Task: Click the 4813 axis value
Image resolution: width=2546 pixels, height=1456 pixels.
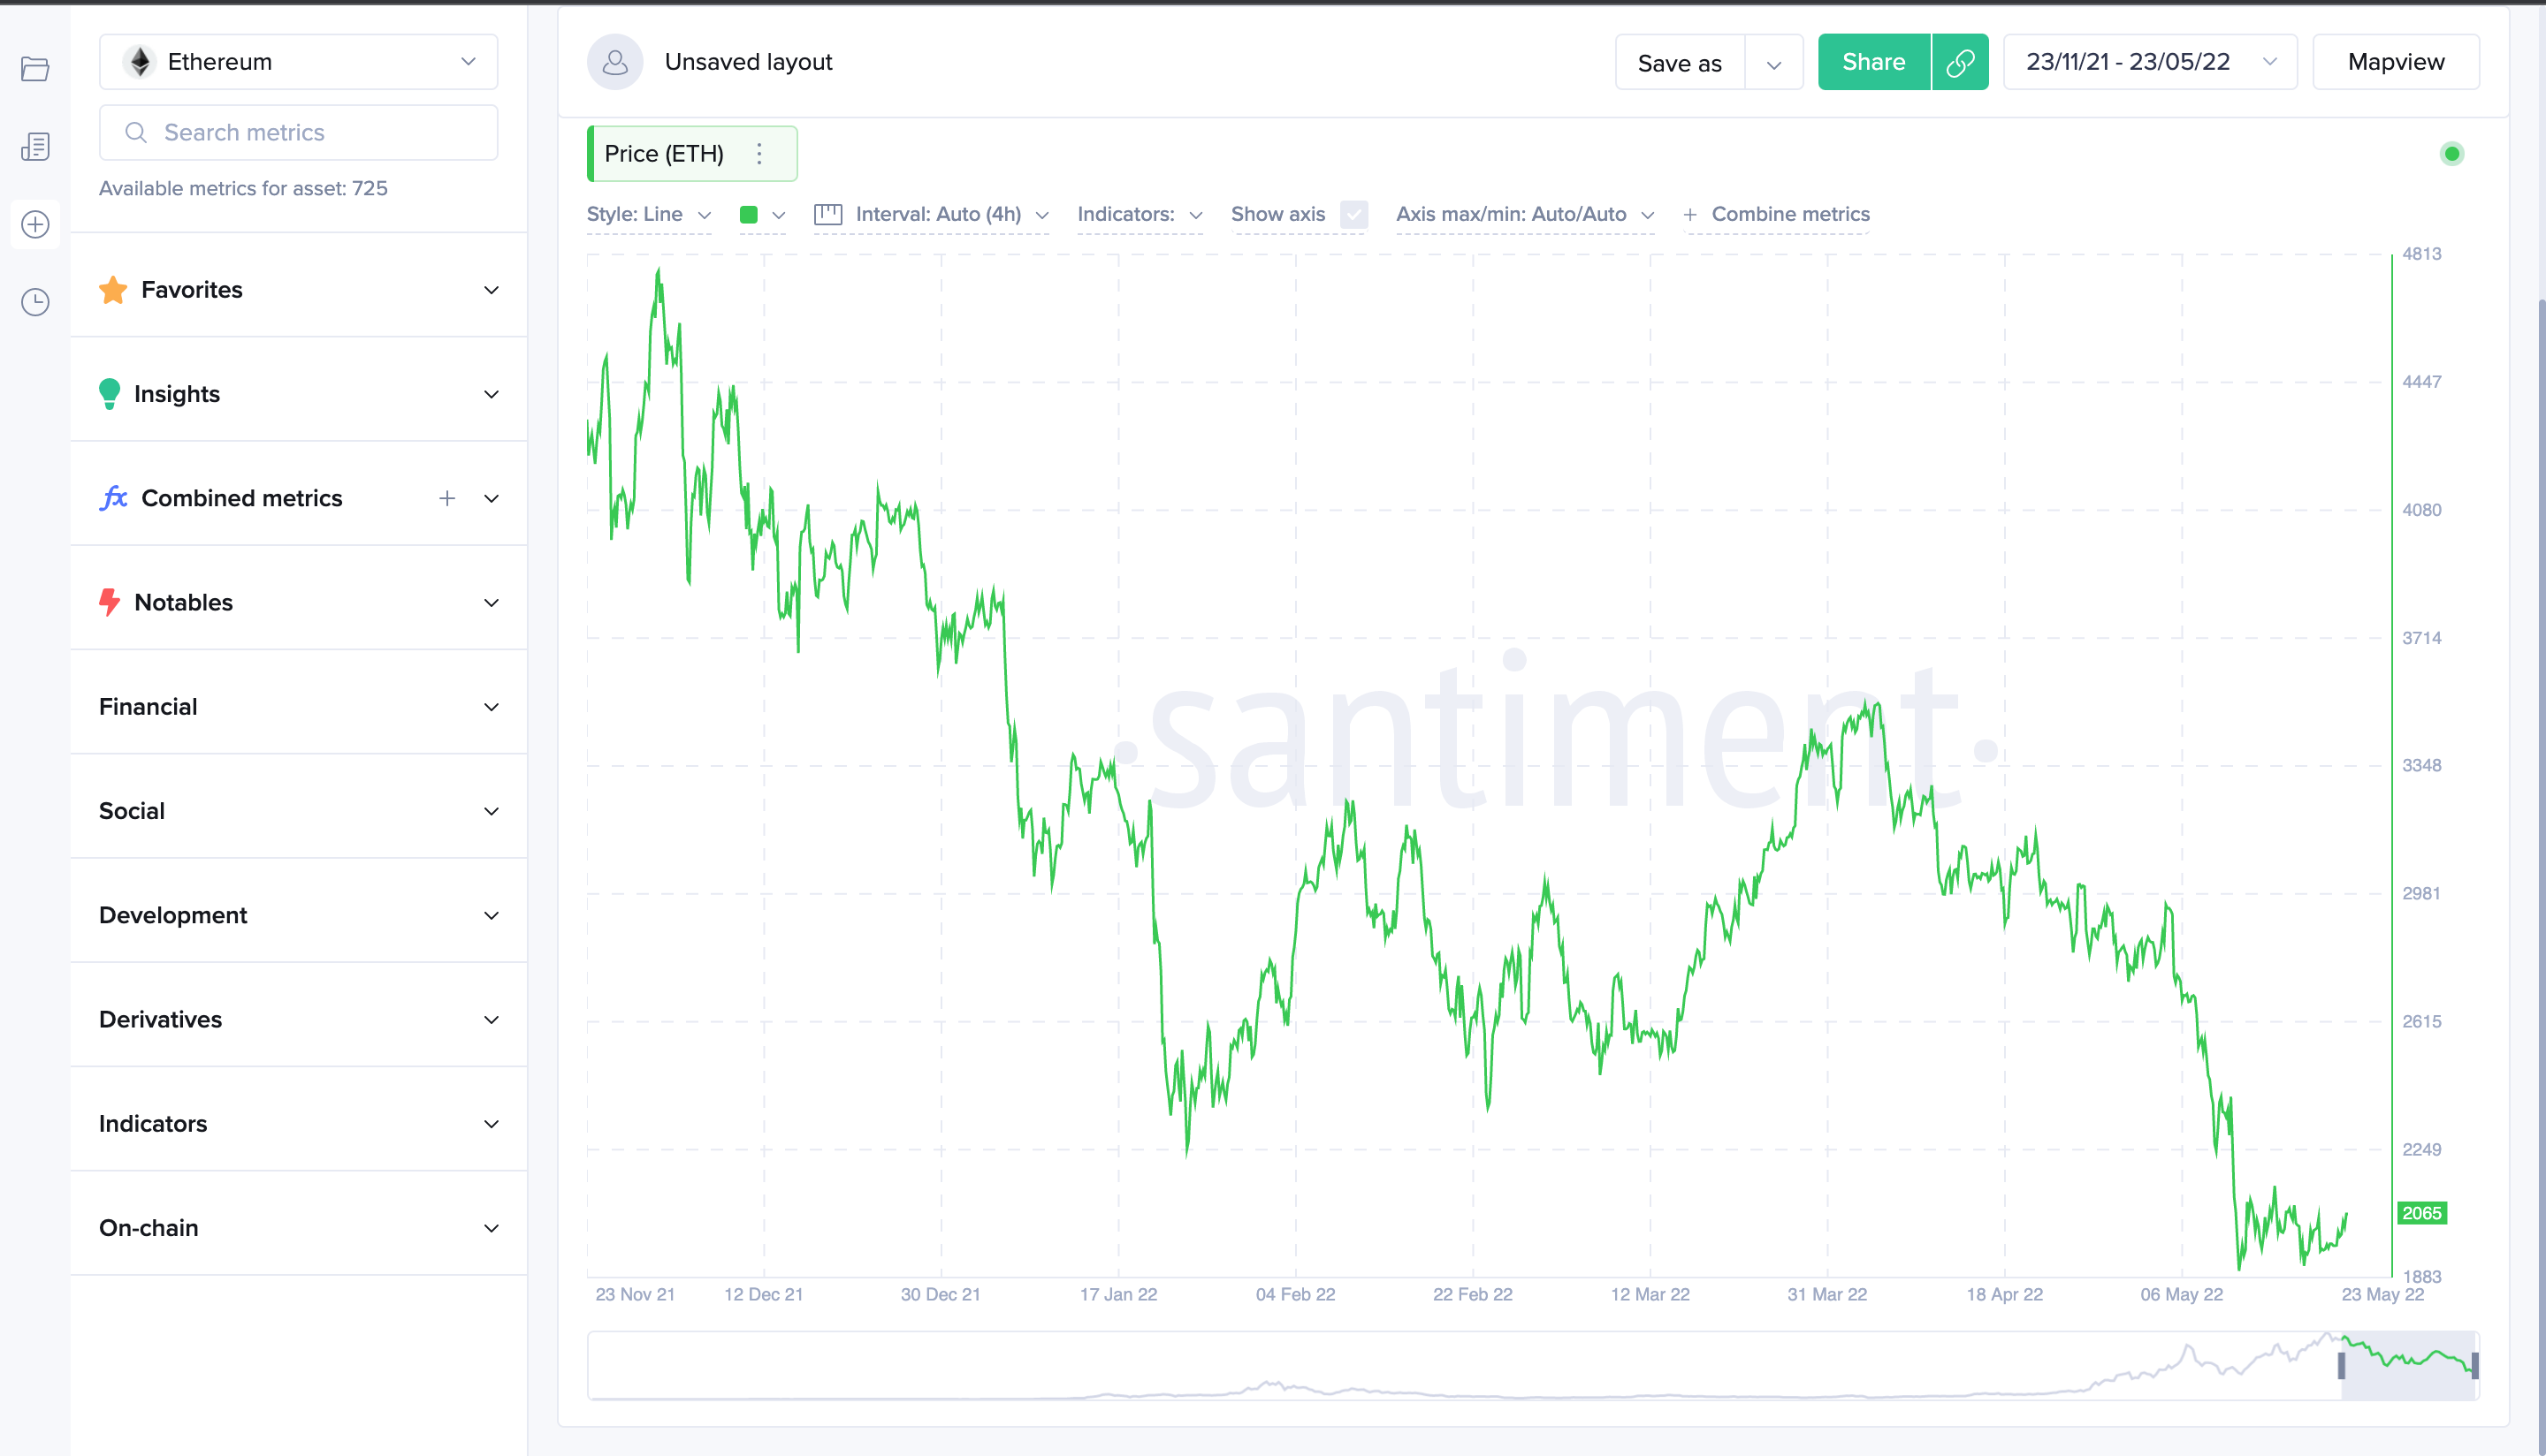Action: coord(2422,254)
